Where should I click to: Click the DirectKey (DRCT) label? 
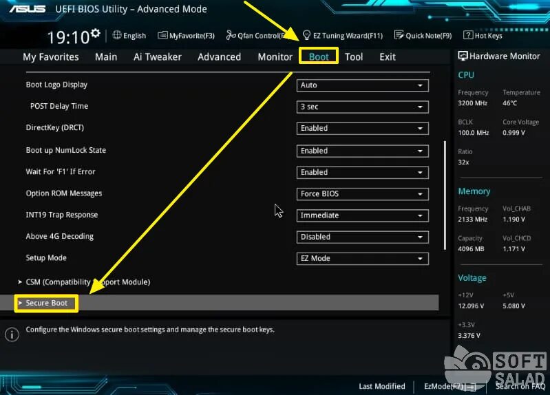54,128
